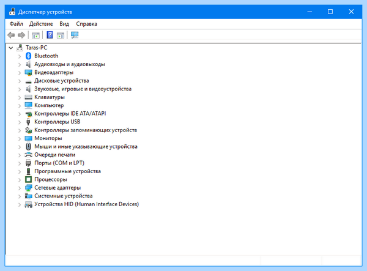Viewport: 367px width, 271px height.
Task: Open the Справка menu
Action: (x=87, y=24)
